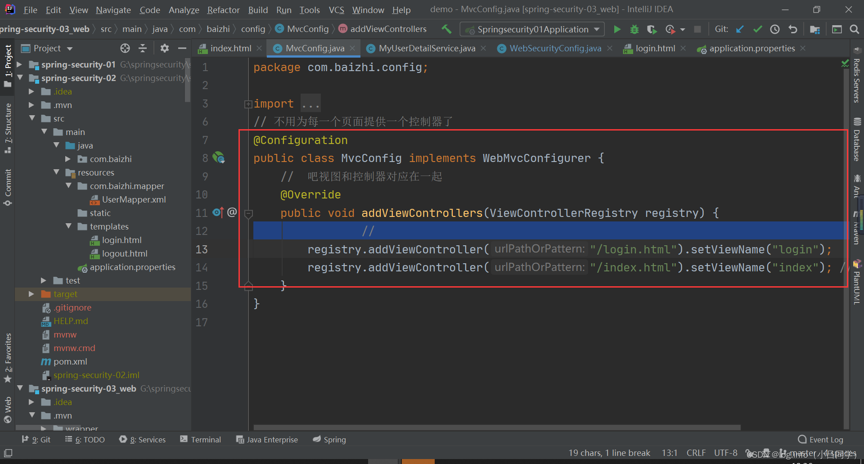
Task: Select pom.xml in project tree
Action: 70,361
